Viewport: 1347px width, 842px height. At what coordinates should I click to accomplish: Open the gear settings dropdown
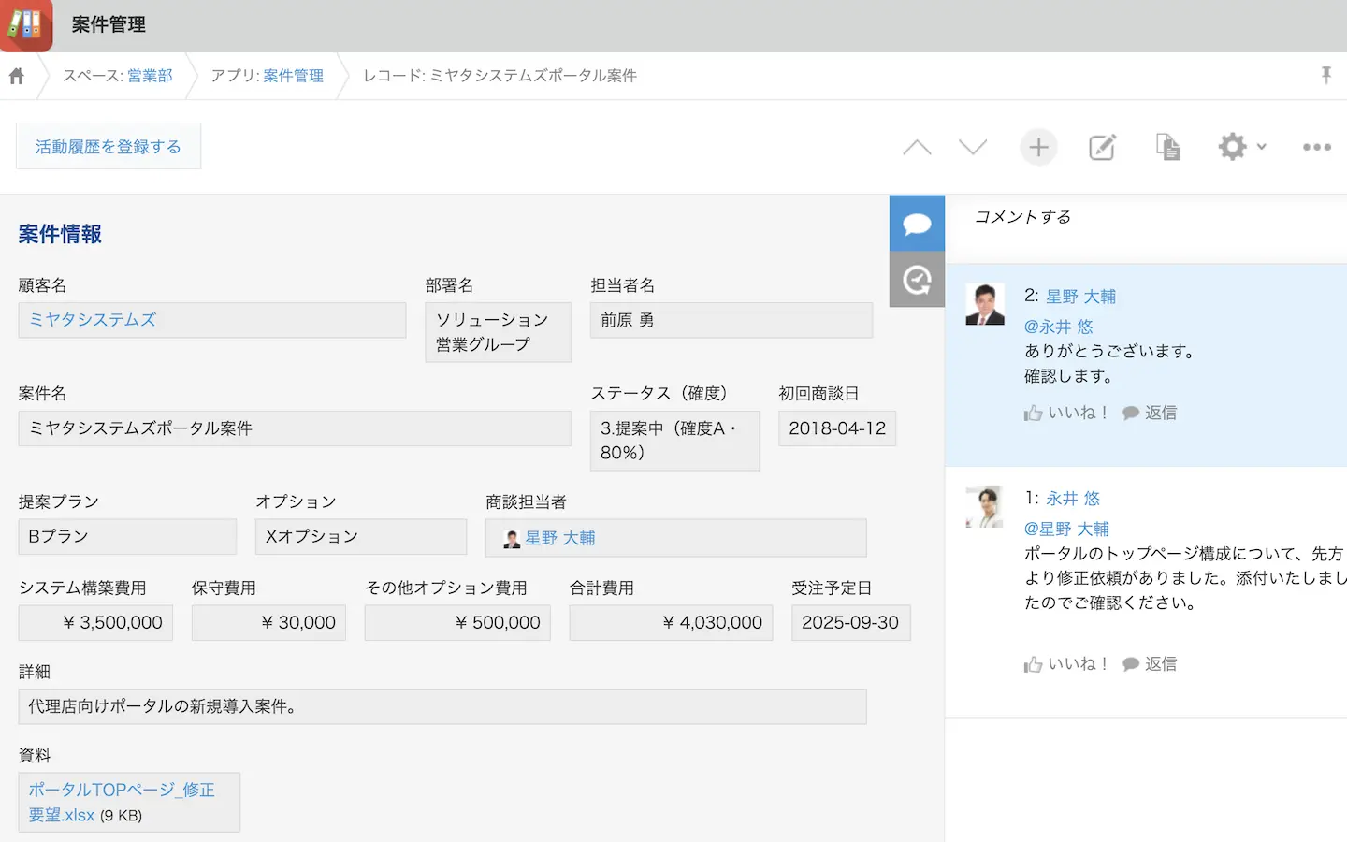[1240, 147]
